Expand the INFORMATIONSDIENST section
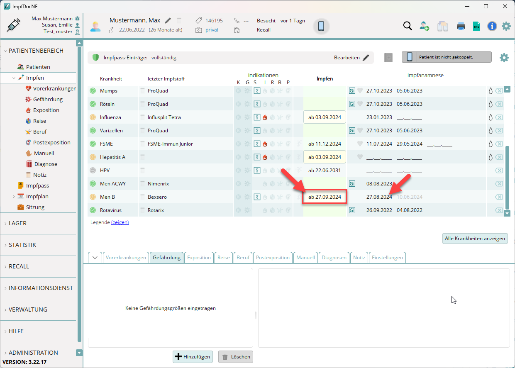The width and height of the screenshot is (515, 368). (5, 288)
